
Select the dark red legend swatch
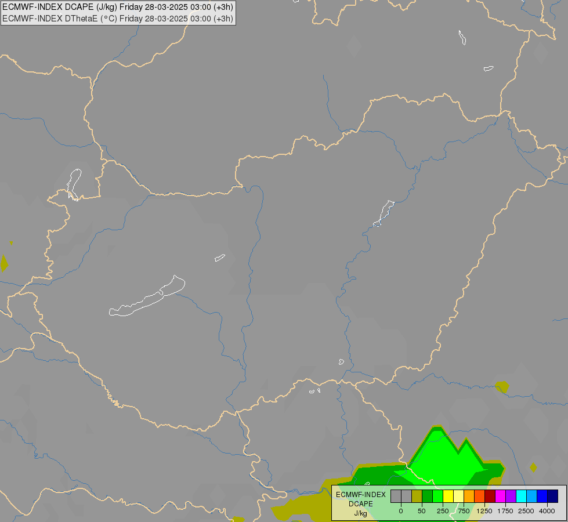490,496
